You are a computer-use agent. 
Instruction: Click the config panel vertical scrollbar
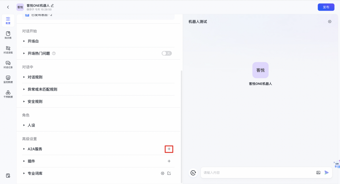point(181,127)
